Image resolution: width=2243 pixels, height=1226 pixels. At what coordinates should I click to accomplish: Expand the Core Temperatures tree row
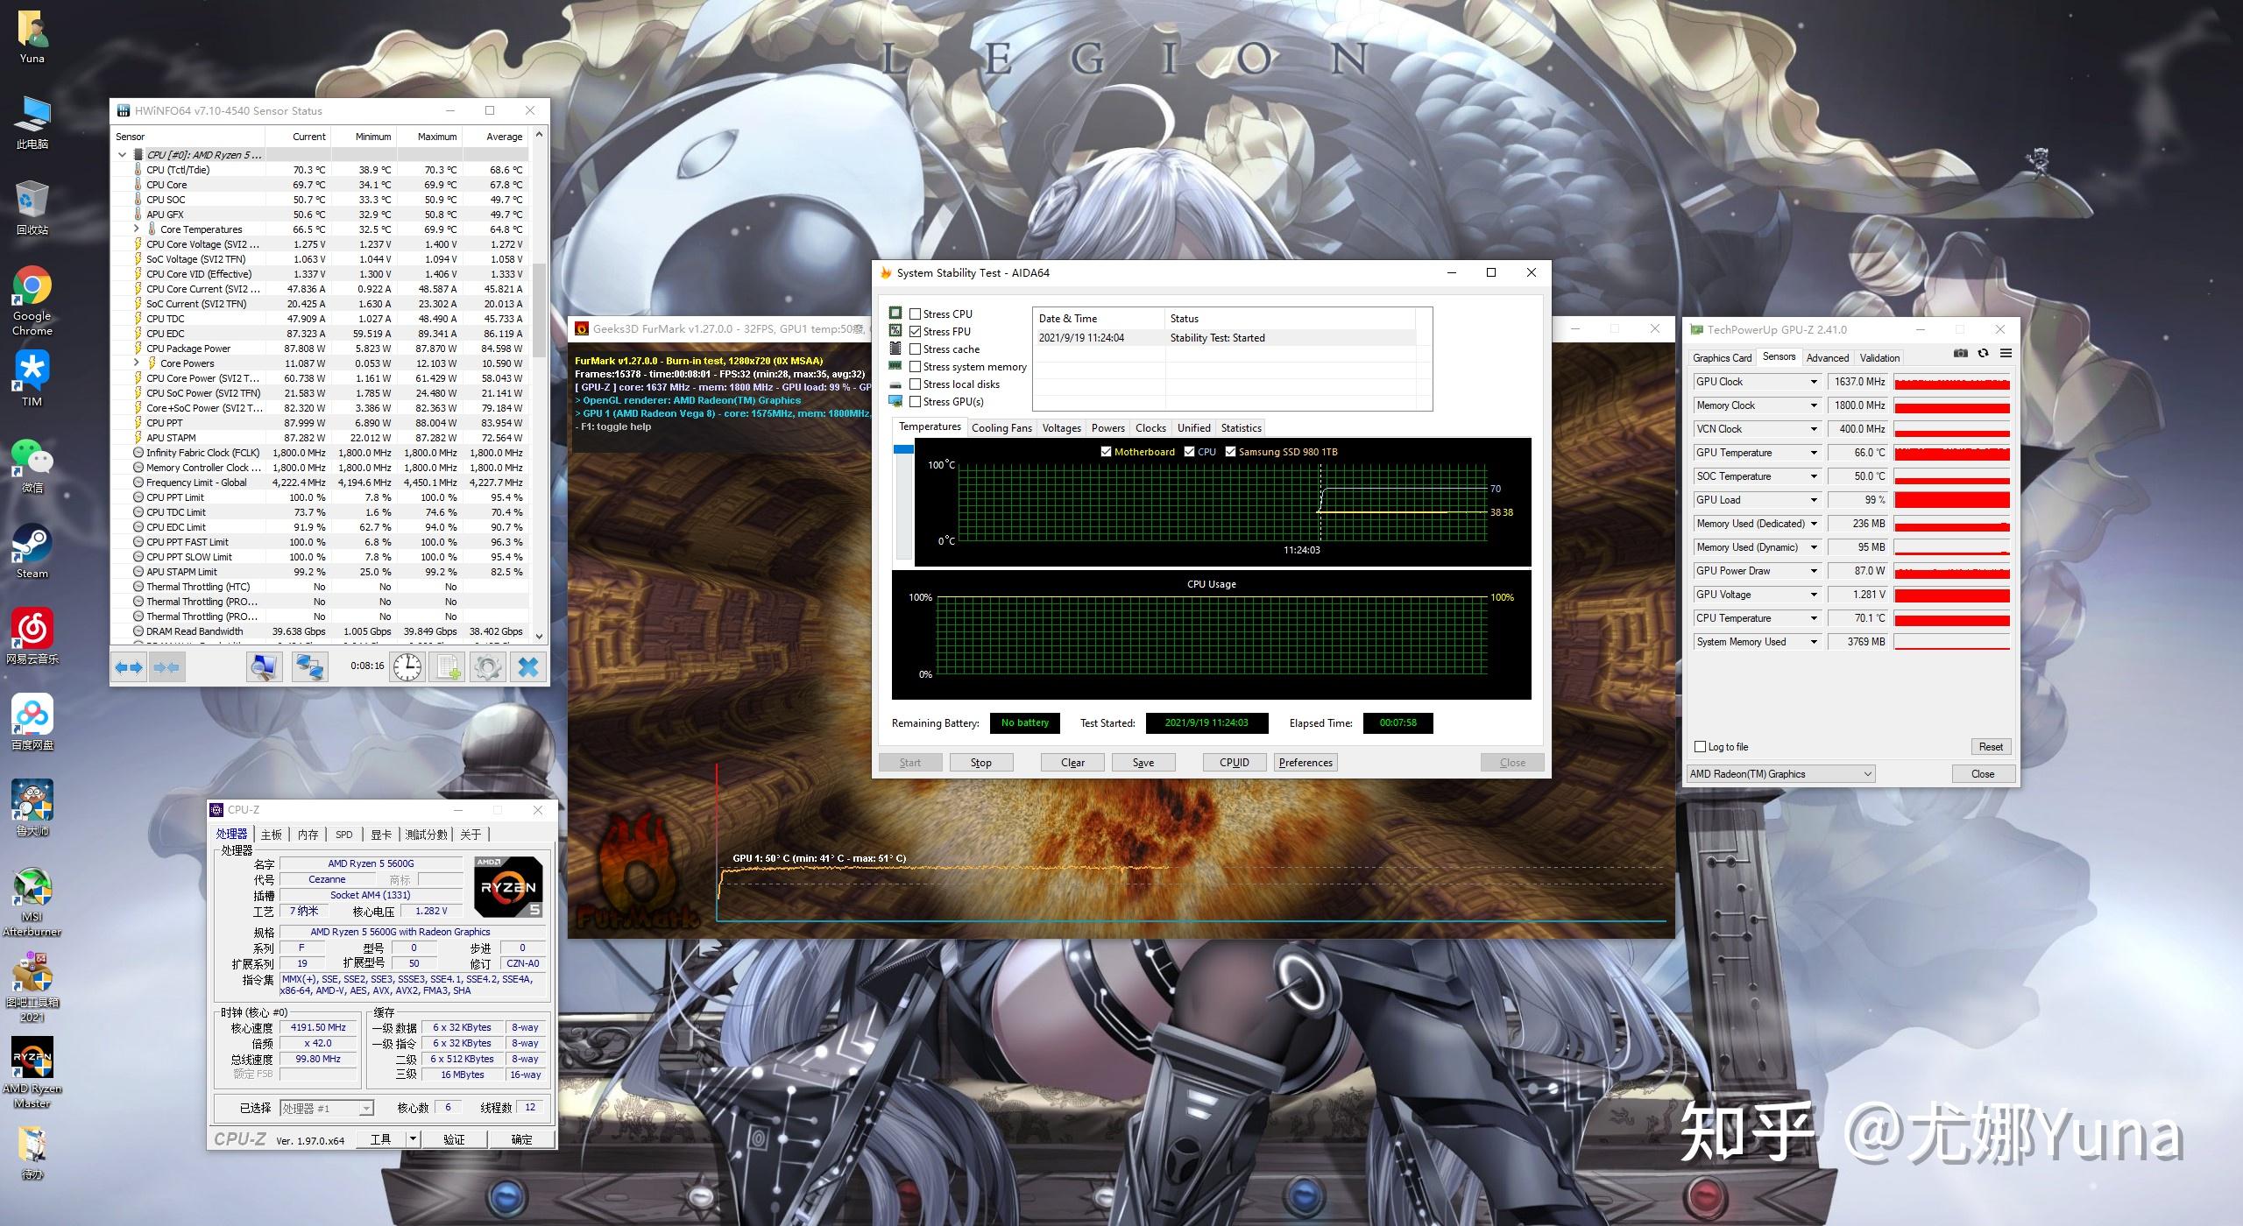(x=137, y=229)
